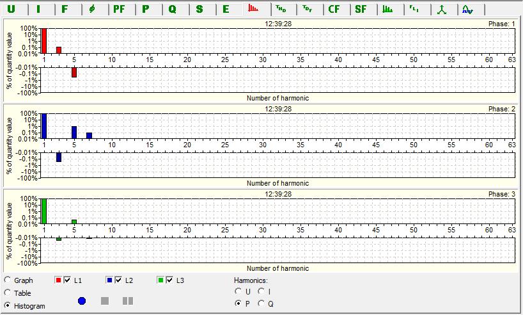Screen dimensions: 523x315
Task: Click Phase 3 fifth harmonic green bar
Action: tap(74, 222)
